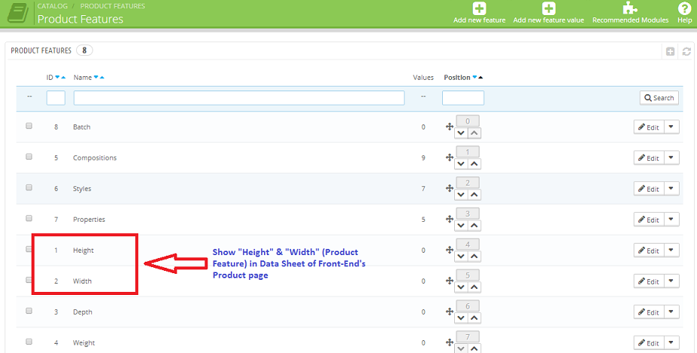Sort Position column ascending arrow

[x=481, y=78]
